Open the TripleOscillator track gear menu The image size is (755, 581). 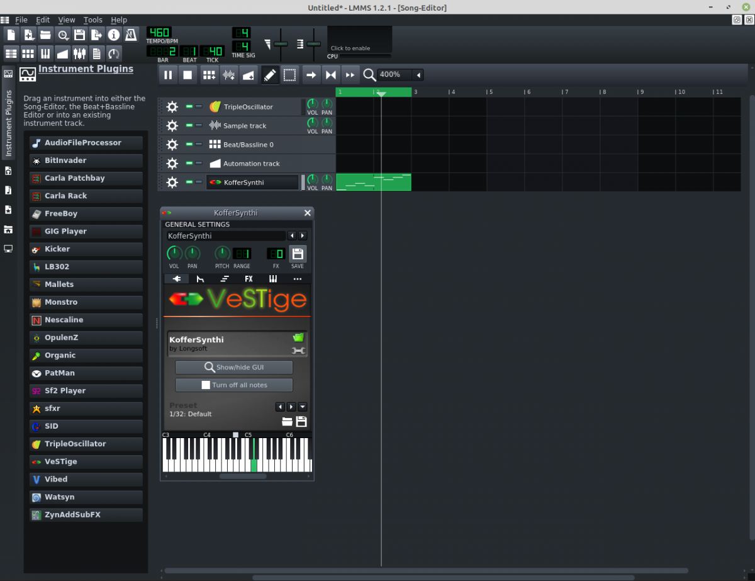tap(172, 107)
